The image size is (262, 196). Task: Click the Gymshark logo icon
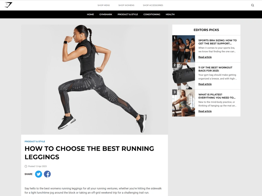8,5
